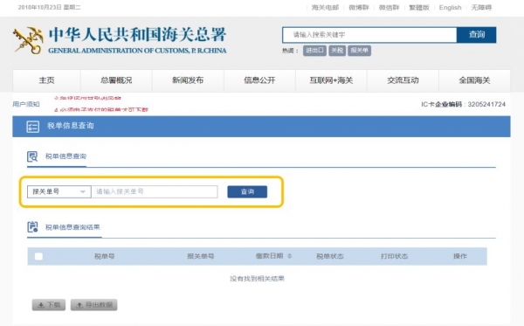Click the 下载 button
Image resolution: width=524 pixels, height=326 pixels.
point(49,305)
